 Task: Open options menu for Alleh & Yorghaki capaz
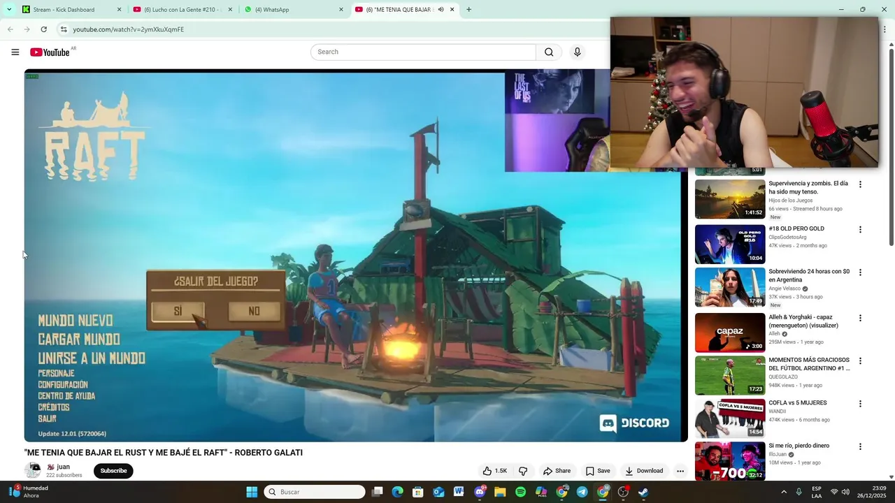pos(860,319)
